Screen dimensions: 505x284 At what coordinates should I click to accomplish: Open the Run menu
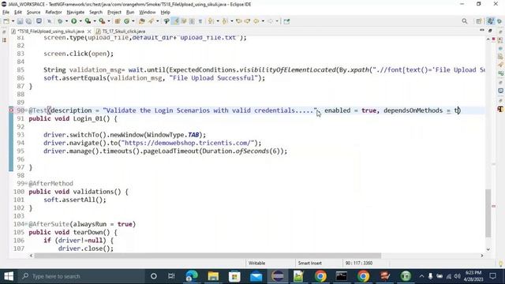pos(130,13)
